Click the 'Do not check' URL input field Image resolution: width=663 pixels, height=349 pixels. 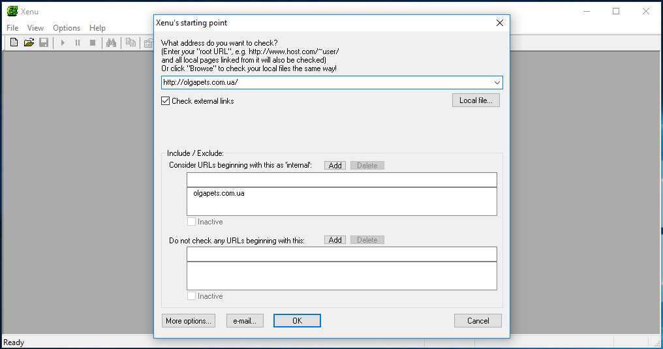pyautogui.click(x=341, y=254)
